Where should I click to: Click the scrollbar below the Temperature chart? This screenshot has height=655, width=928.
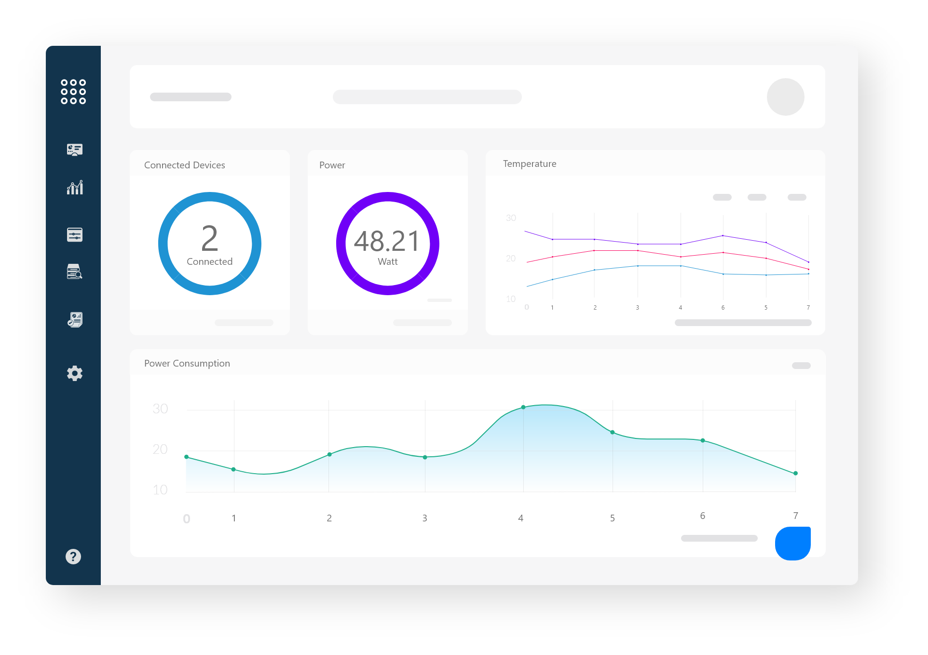(x=743, y=323)
